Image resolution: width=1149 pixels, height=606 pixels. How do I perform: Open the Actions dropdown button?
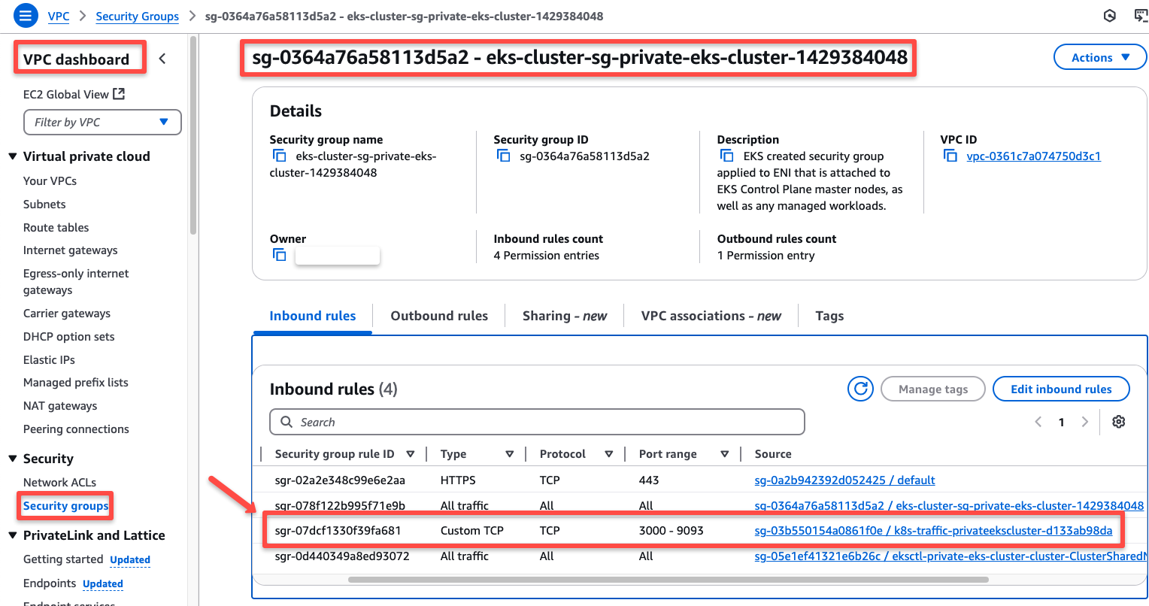tap(1099, 57)
